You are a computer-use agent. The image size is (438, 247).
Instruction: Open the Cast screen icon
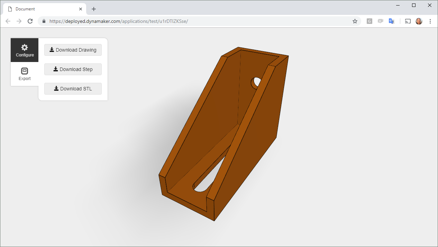pyautogui.click(x=408, y=21)
